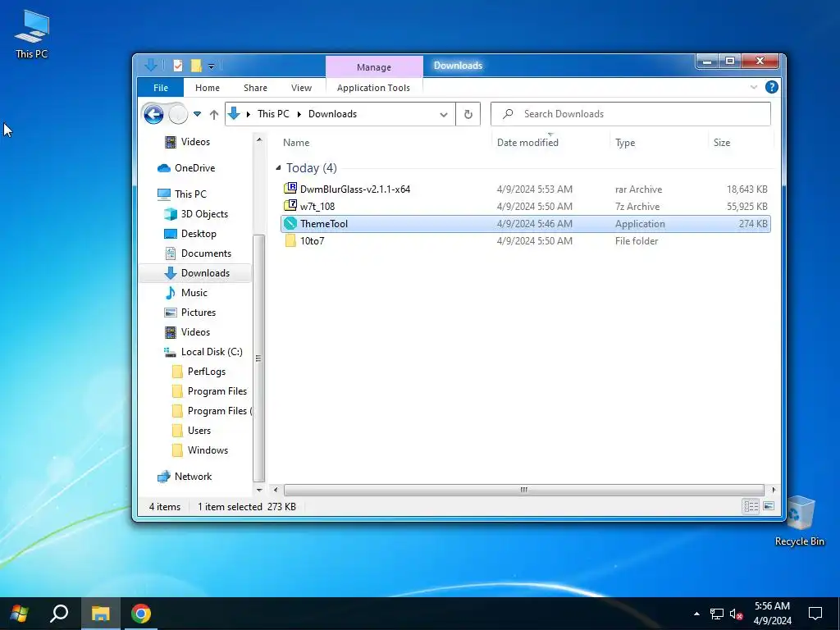Open Help with the question mark icon
The height and width of the screenshot is (630, 840).
tap(771, 87)
